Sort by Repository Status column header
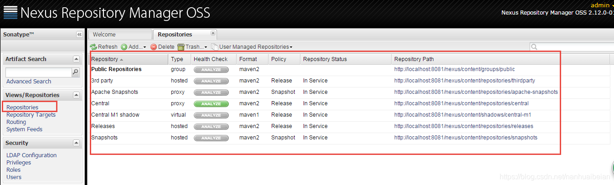614x185 pixels. click(346, 59)
